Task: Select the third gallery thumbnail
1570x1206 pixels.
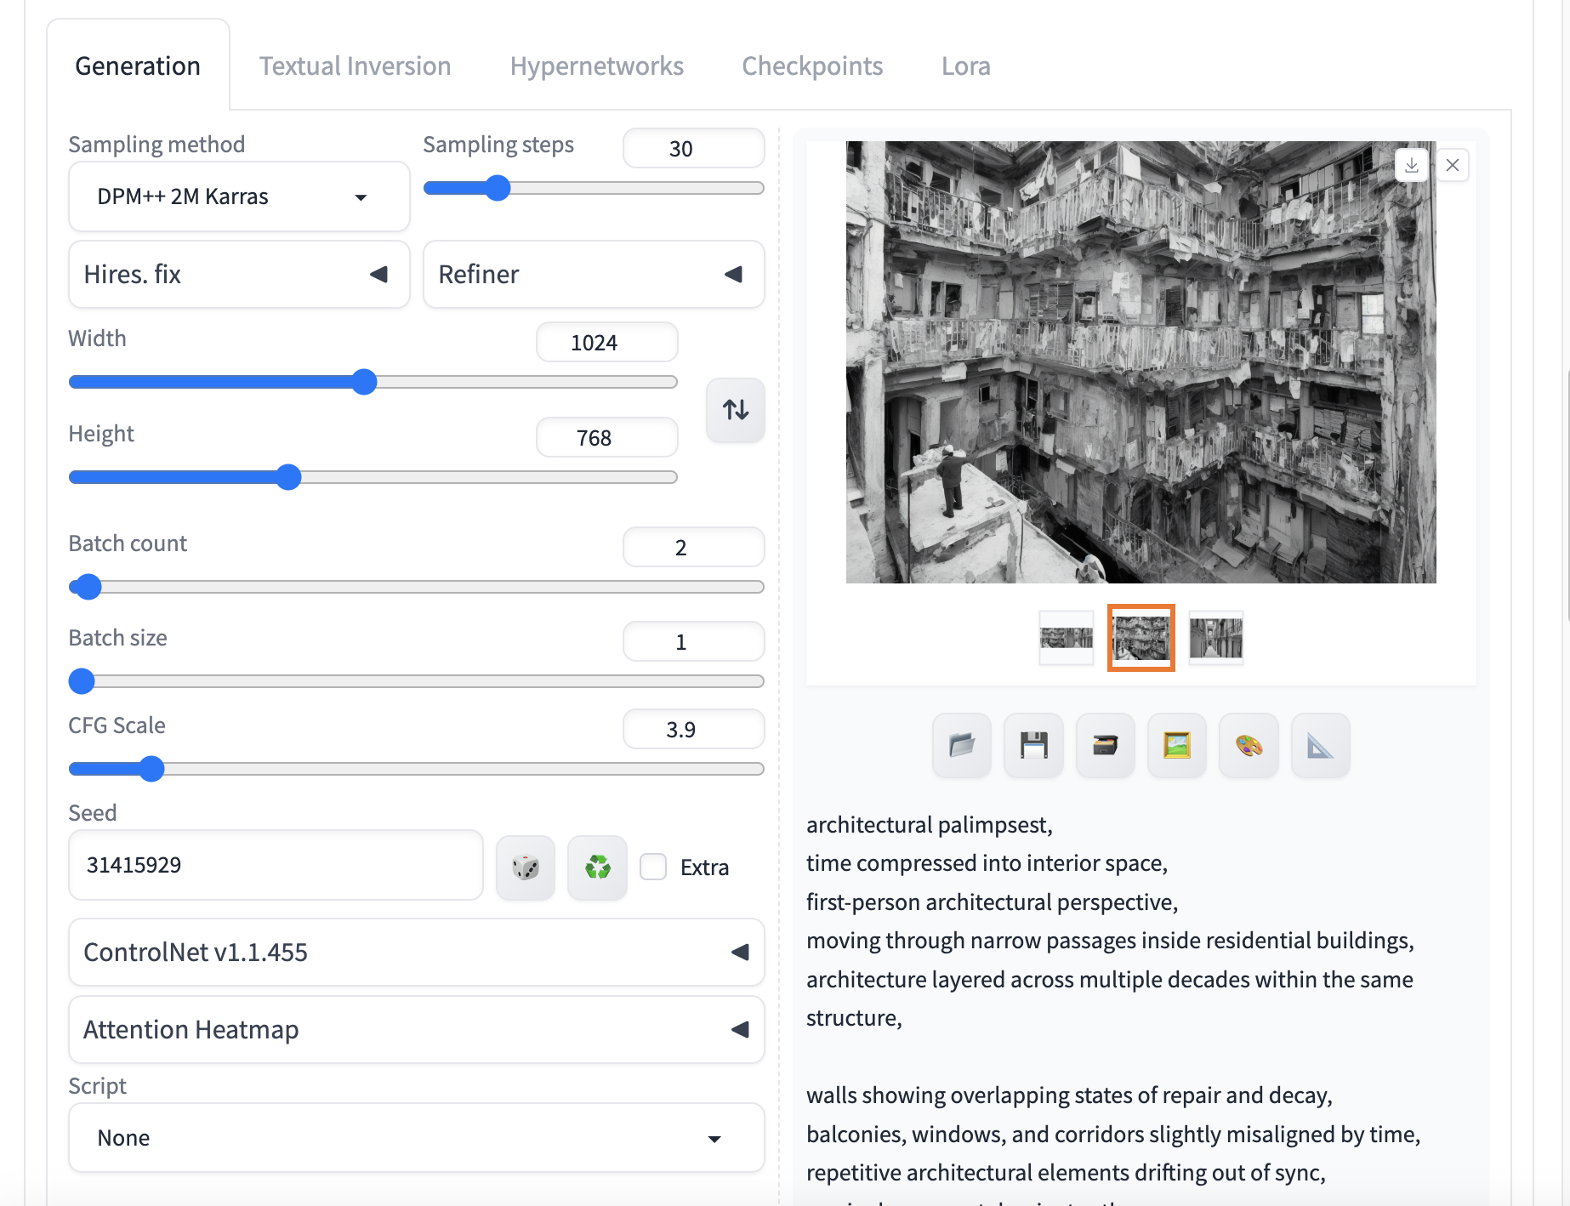Action: (1215, 638)
